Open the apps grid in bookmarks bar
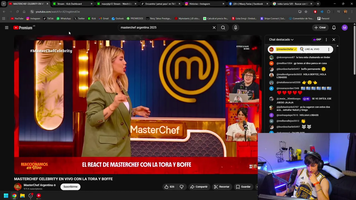356x200 pixels. (4, 19)
